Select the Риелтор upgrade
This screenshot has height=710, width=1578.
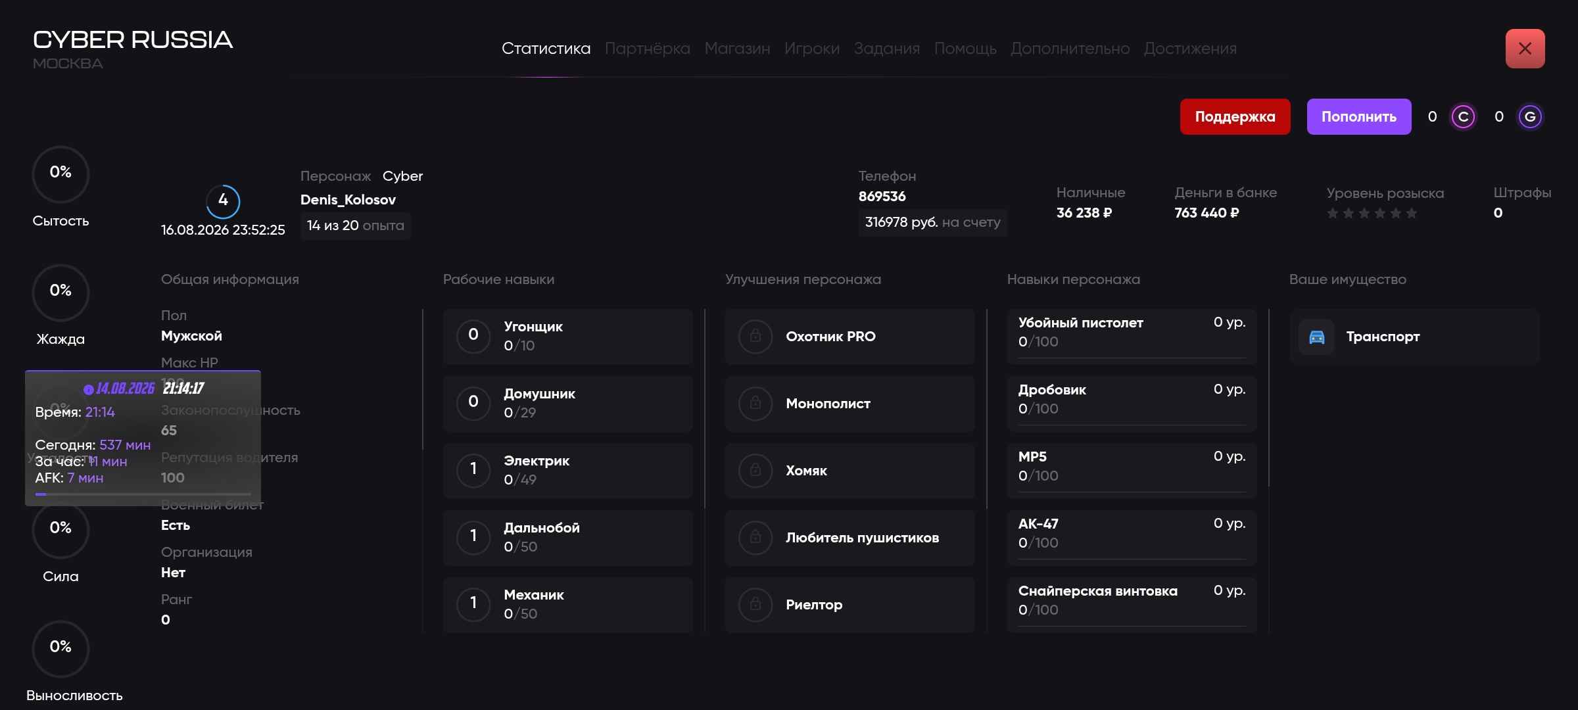(x=849, y=605)
